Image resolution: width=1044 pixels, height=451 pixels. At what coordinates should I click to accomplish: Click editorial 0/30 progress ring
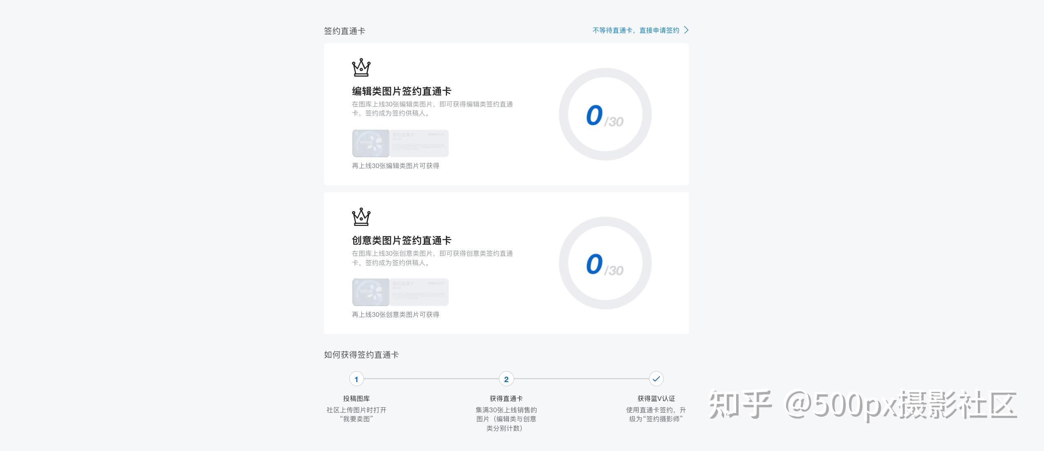[605, 115]
